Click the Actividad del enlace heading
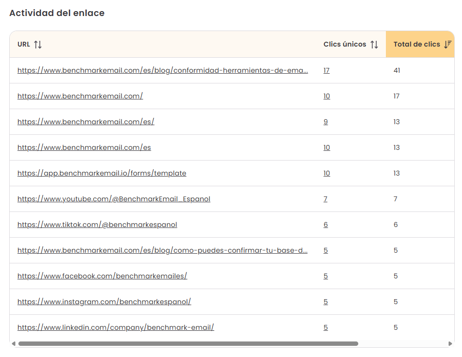This screenshot has height=357, width=462. tap(57, 13)
